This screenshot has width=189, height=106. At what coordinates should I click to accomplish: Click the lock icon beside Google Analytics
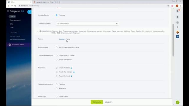click(x=71, y=68)
